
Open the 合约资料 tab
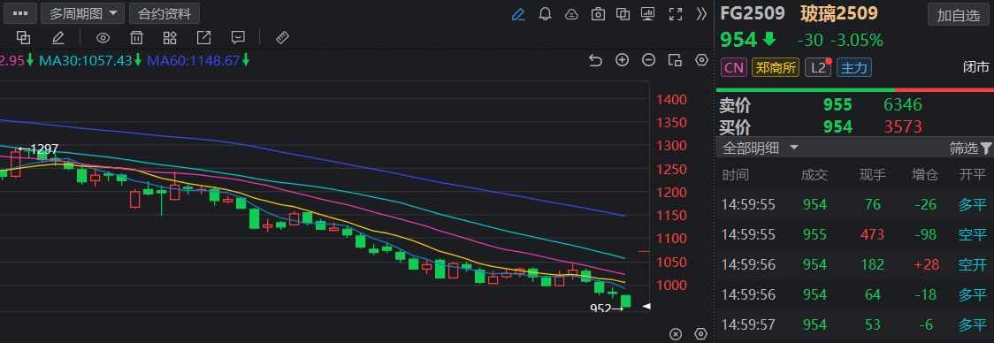164,12
